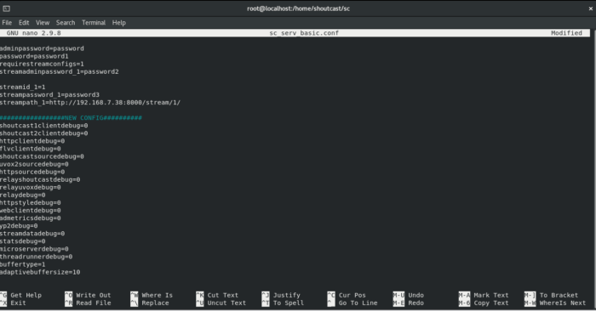The height and width of the screenshot is (311, 596).
Task: Open the File menu
Action: coord(7,23)
